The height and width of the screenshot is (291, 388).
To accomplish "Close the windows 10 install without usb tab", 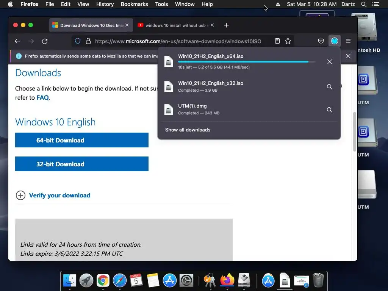I will coord(212,25).
